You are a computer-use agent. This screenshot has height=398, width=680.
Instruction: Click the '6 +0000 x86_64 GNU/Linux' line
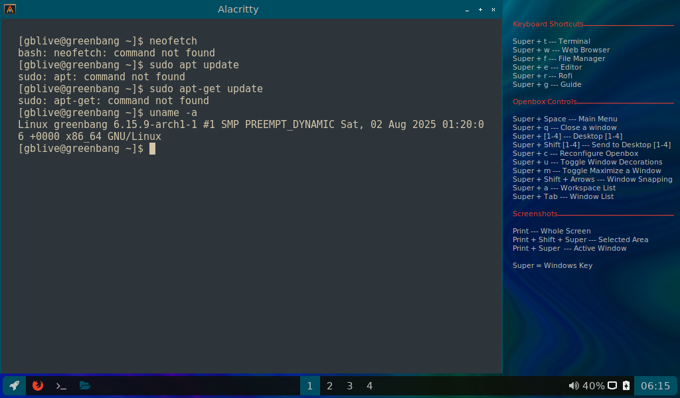pyautogui.click(x=90, y=137)
